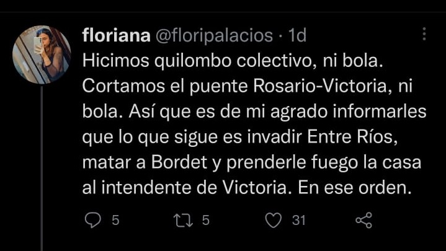Retweet using the arrows icon

[x=183, y=221]
